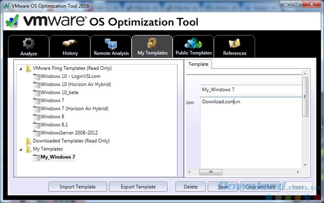Click the template name input field
This screenshot has width=324, height=203.
250,90
